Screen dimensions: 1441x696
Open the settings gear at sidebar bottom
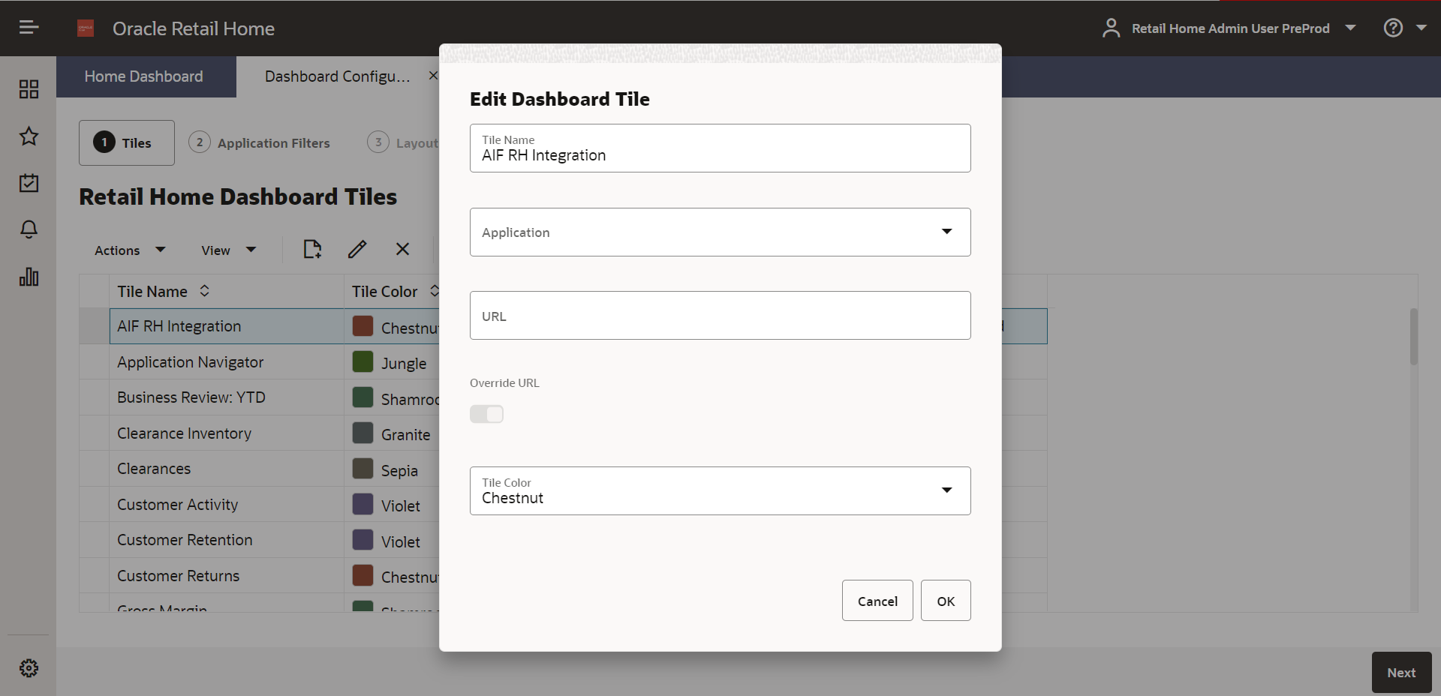pos(29,668)
